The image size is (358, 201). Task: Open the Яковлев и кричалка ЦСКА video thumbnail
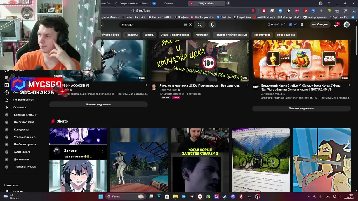200,61
